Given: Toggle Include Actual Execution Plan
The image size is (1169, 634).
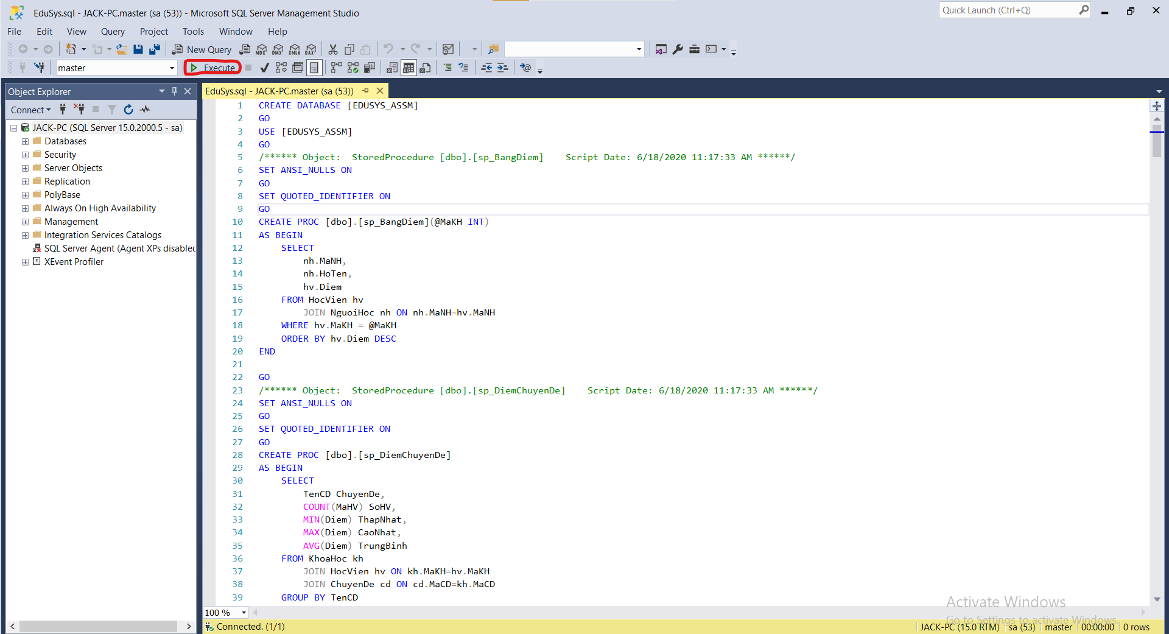Looking at the screenshot, I should (335, 68).
